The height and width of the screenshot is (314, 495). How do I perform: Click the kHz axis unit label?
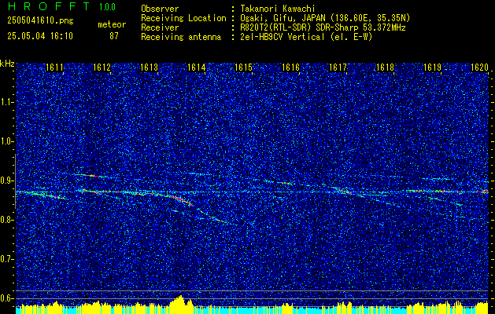(7, 64)
